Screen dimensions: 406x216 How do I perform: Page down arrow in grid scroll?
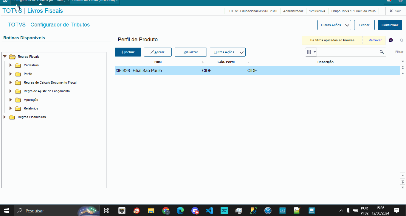403,181
